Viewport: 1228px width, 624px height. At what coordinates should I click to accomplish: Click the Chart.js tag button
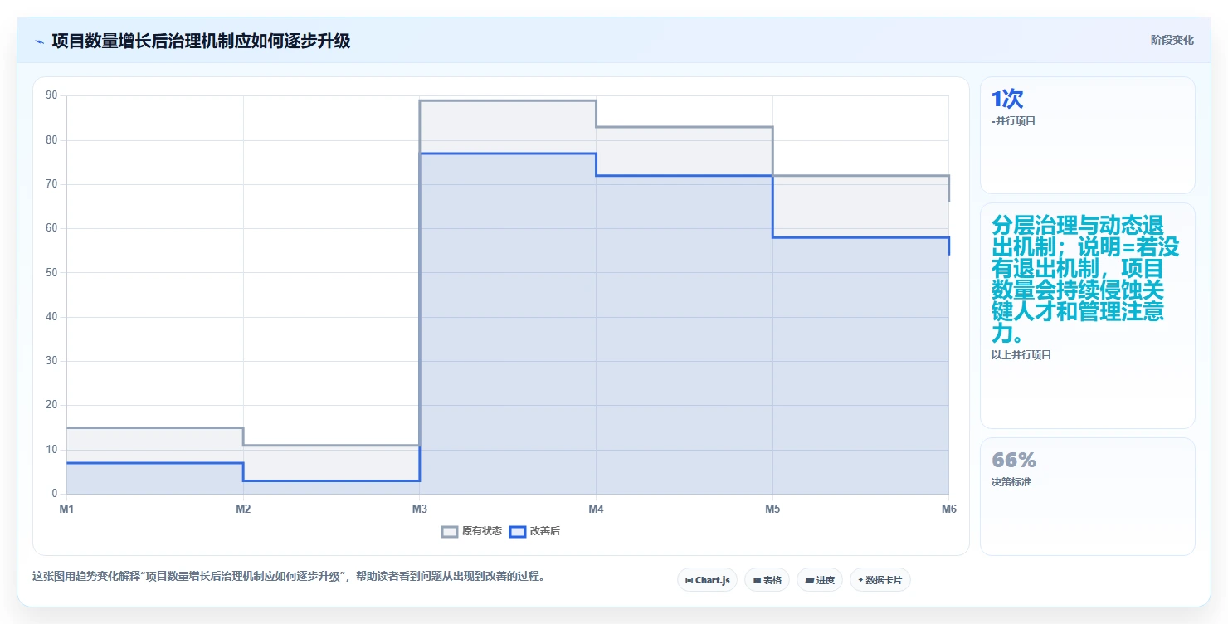click(707, 580)
